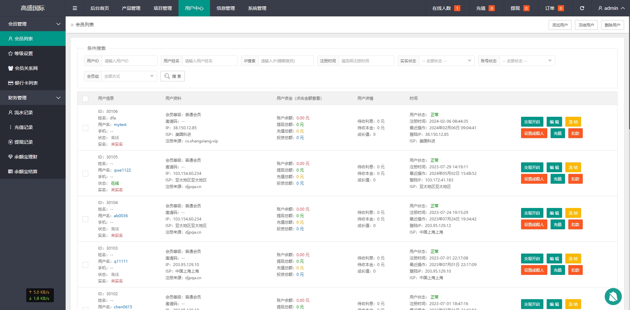This screenshot has height=310, width=630.
Task: Click the 银行卡列表 card icon
Action: point(10,83)
